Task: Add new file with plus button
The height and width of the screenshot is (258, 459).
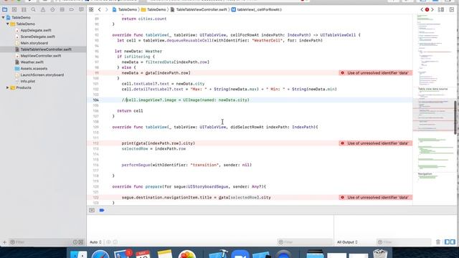Action: click(4, 242)
